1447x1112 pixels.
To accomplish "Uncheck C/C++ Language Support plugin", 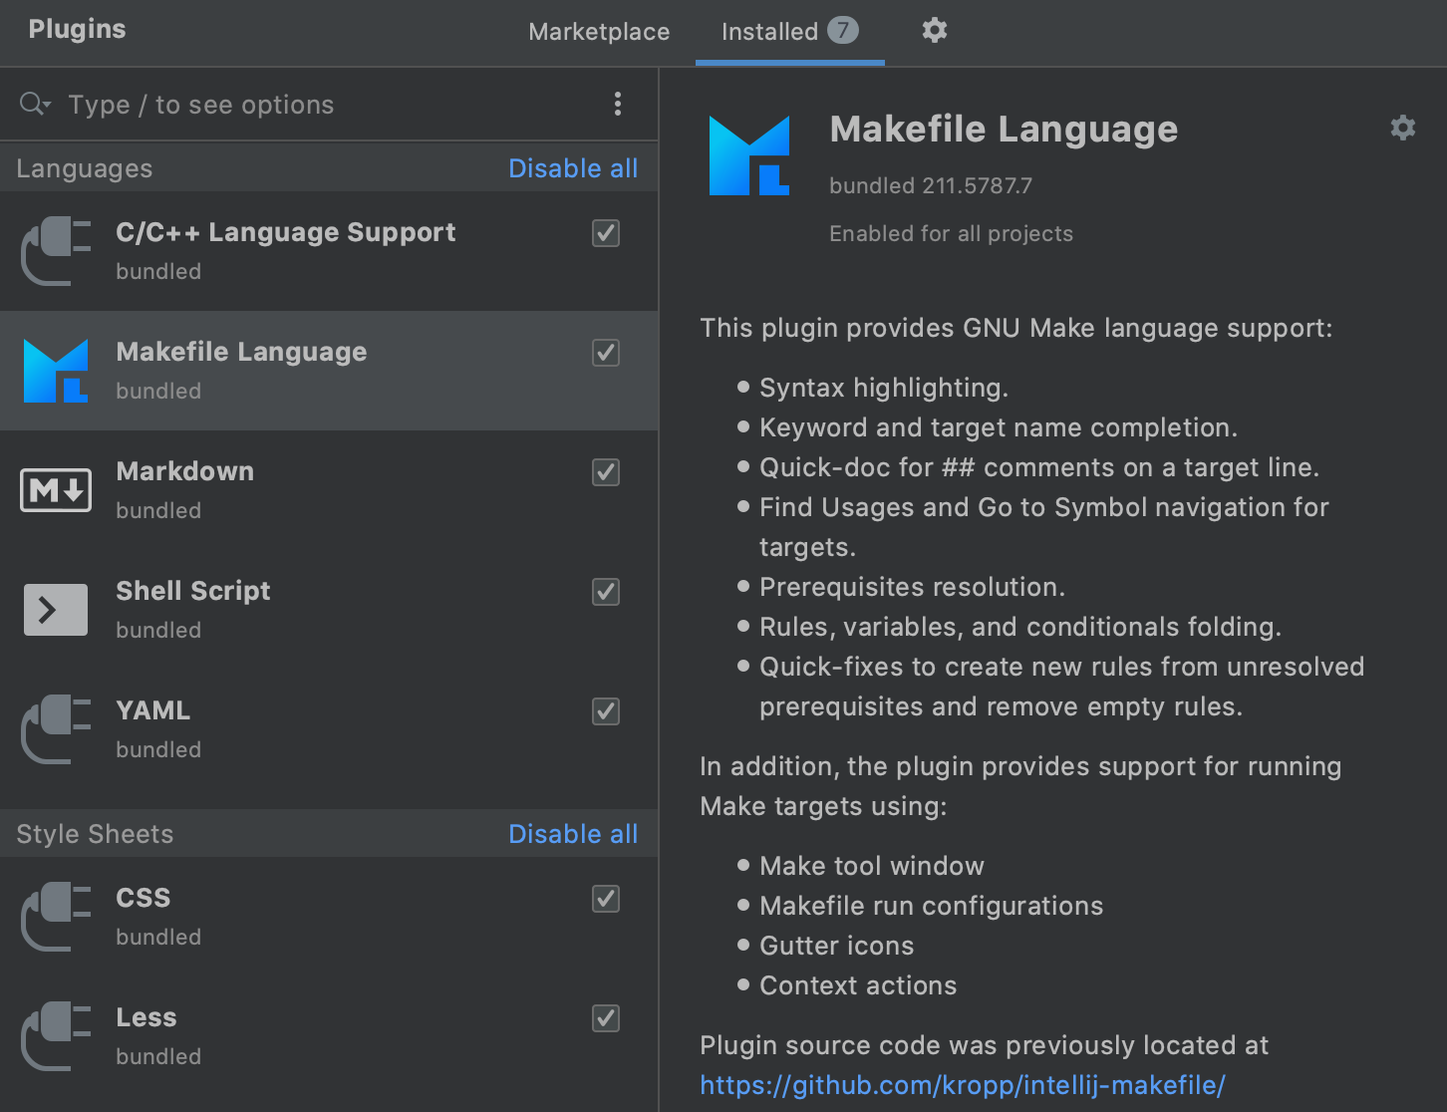I will point(606,233).
